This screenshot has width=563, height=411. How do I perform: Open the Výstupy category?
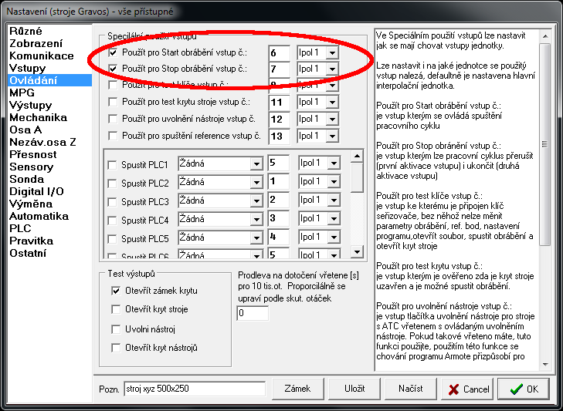point(31,105)
